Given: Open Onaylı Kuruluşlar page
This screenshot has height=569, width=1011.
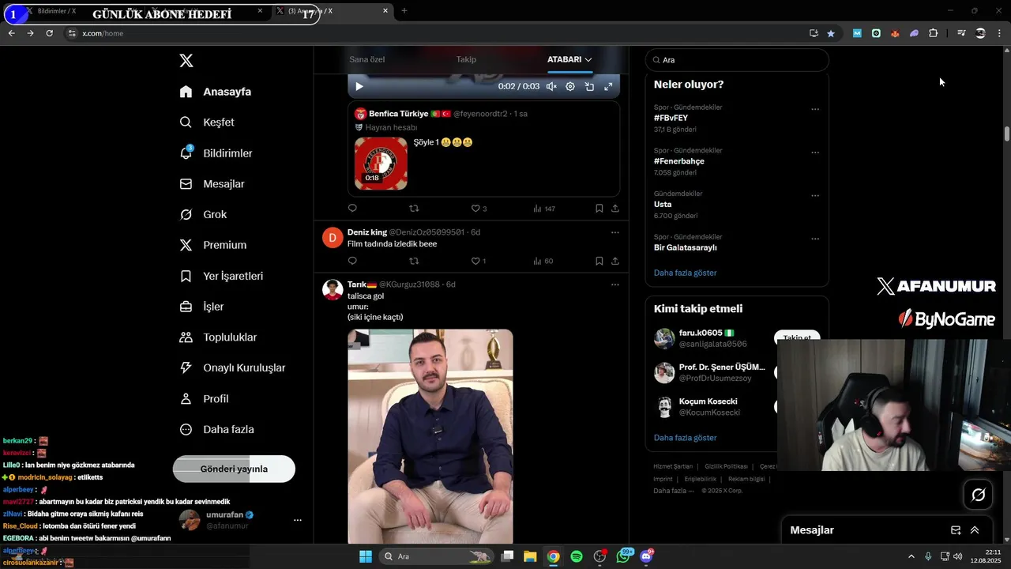Looking at the screenshot, I should tap(232, 368).
